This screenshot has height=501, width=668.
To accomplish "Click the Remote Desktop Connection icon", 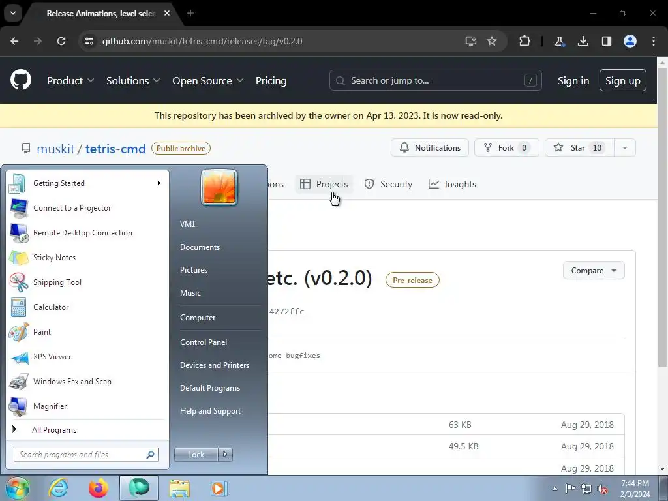I will pos(19,233).
